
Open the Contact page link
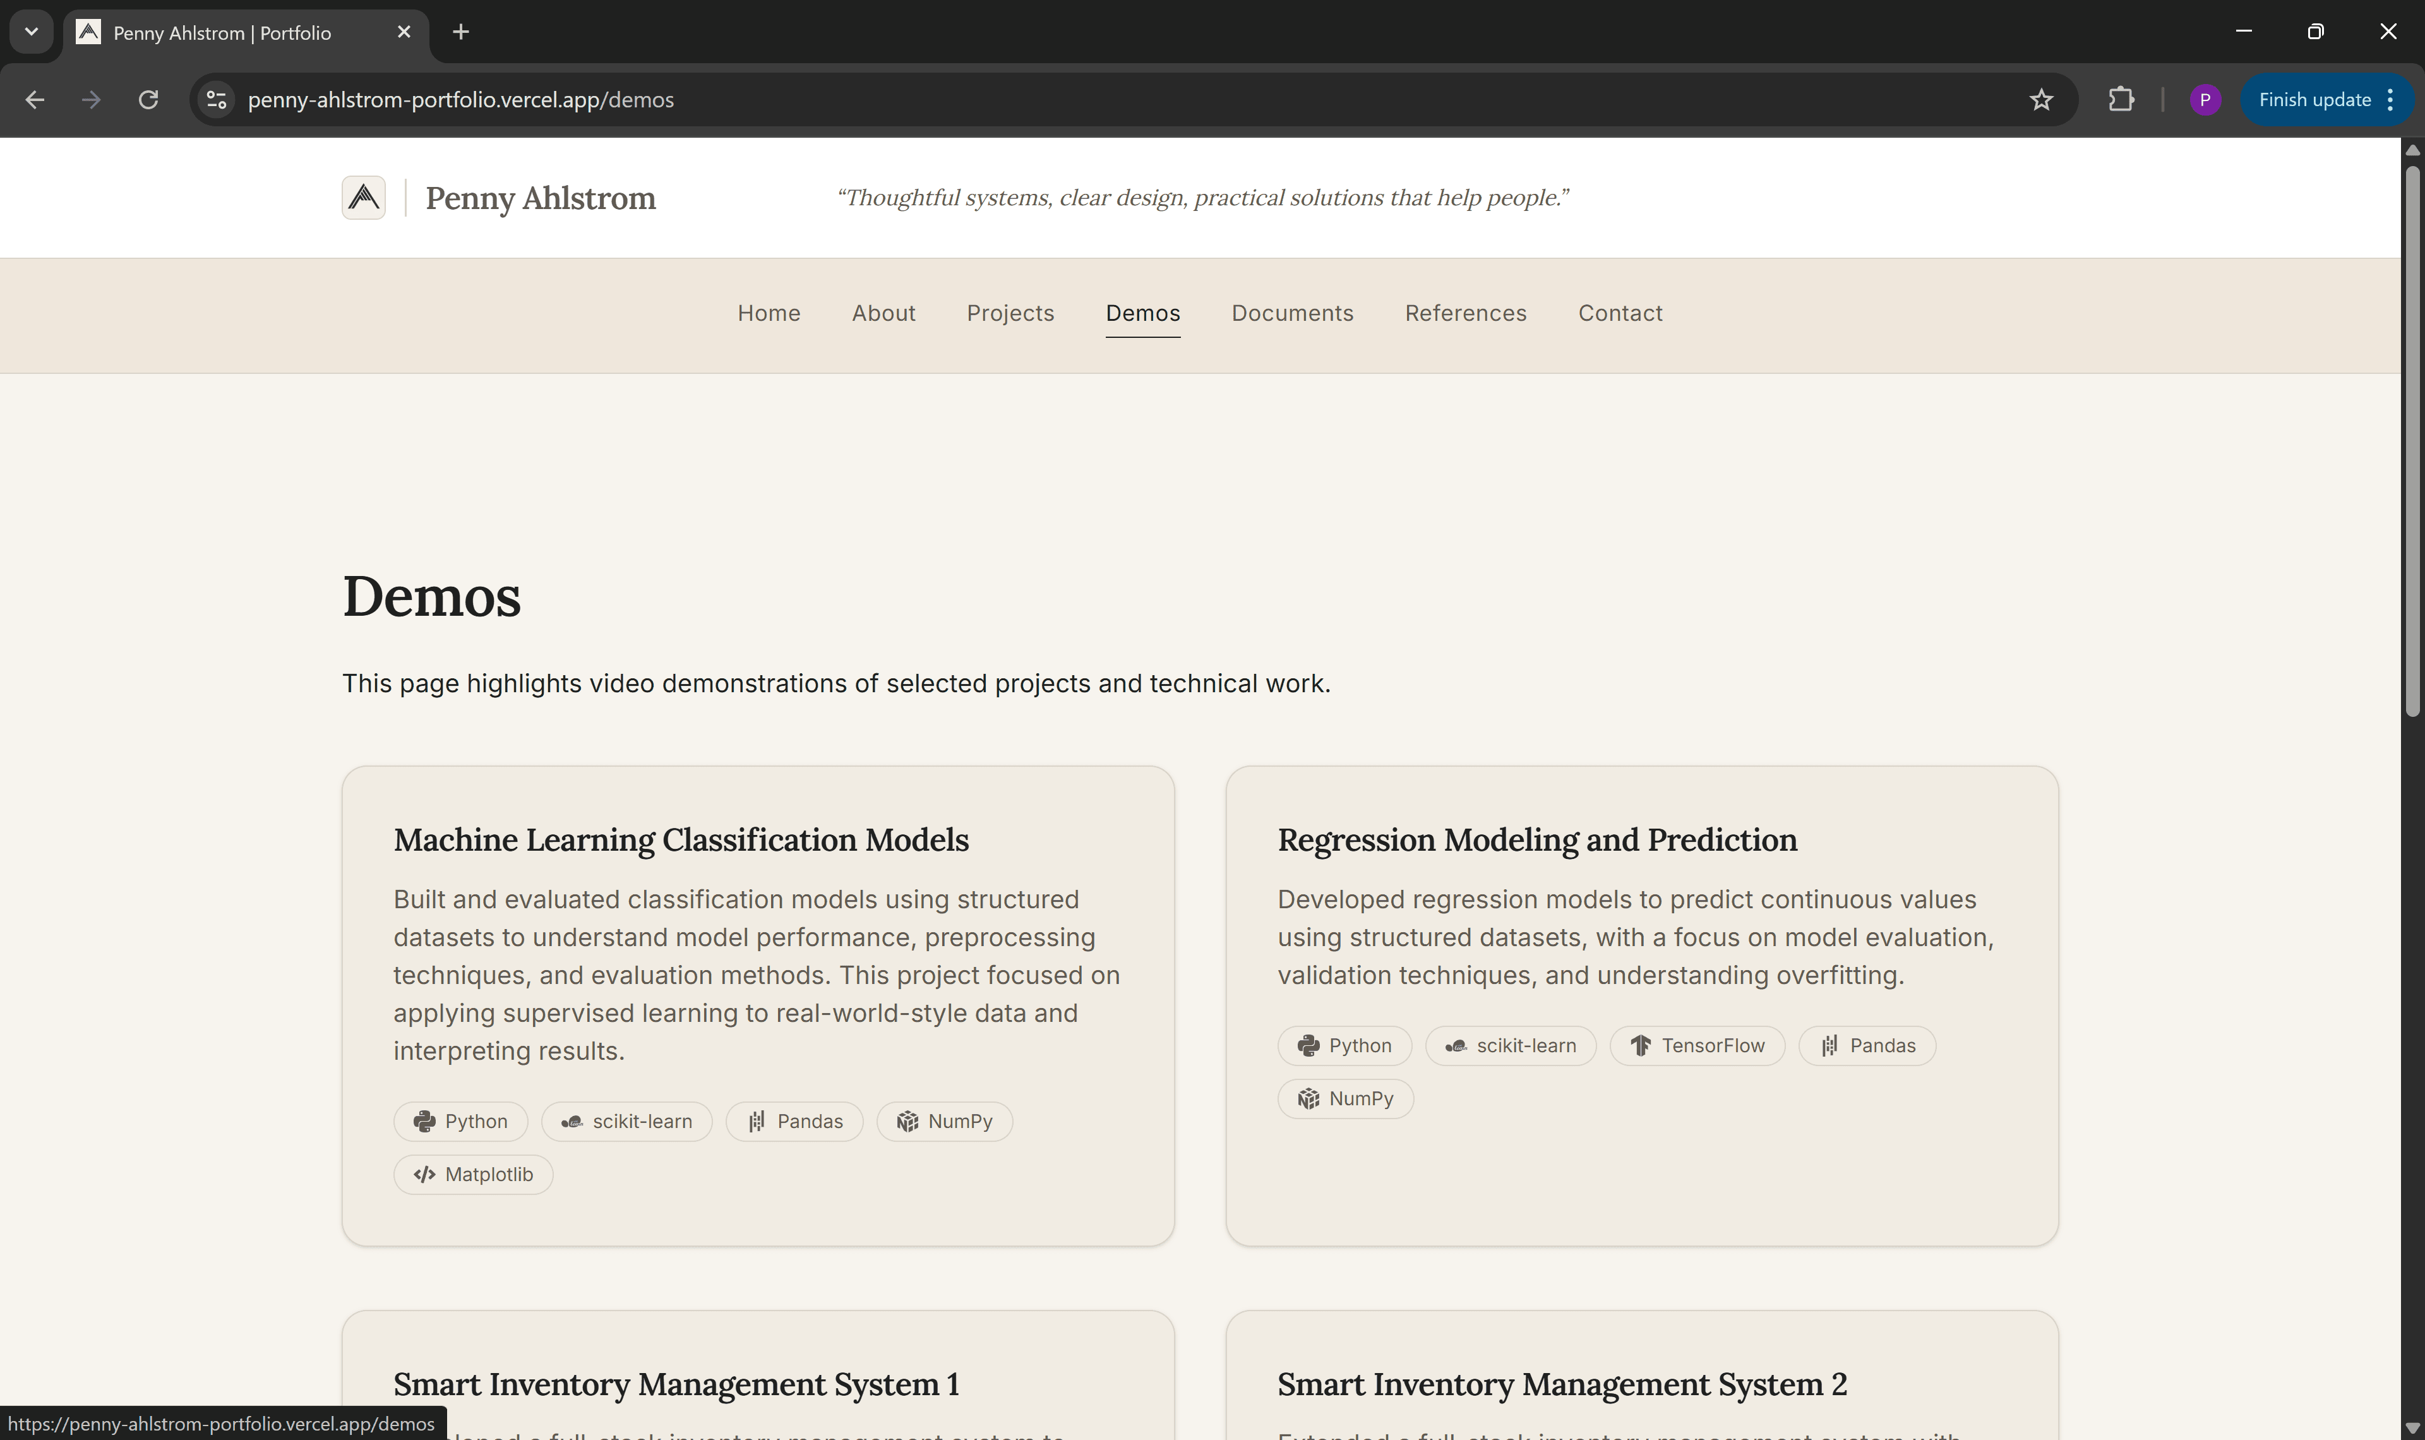[1620, 313]
